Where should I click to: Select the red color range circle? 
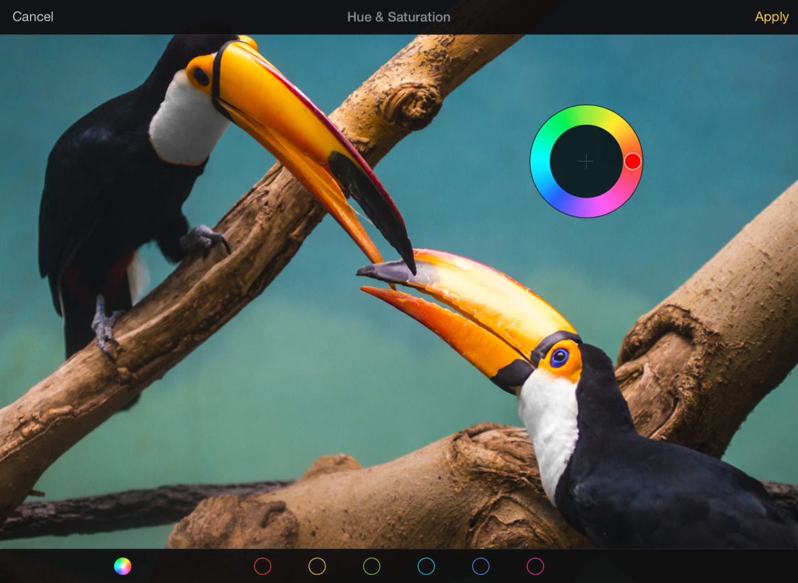[262, 566]
